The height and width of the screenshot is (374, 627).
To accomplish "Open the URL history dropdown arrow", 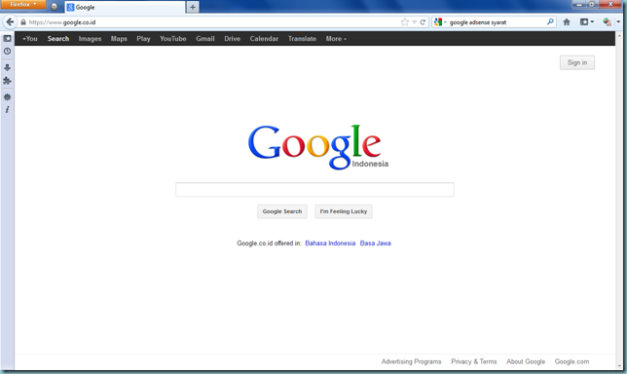I will tap(415, 22).
